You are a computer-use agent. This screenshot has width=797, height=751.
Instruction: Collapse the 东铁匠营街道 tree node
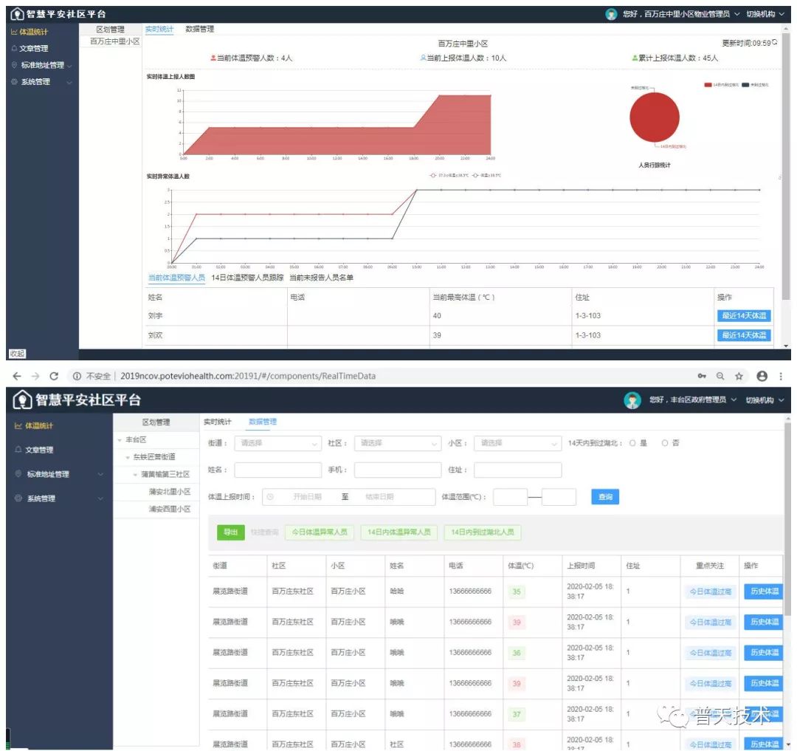coord(128,457)
